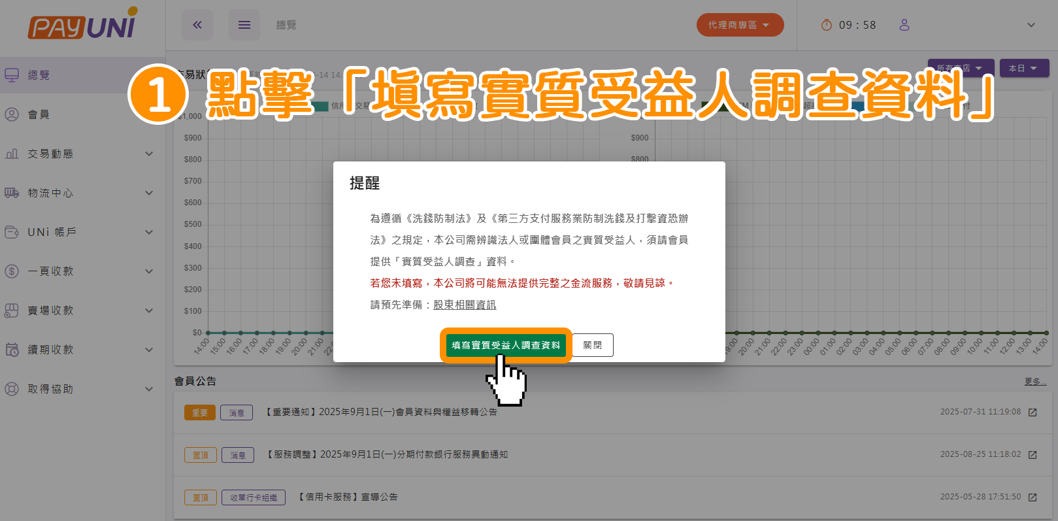Select 總覽 in the sidebar
1058x521 pixels.
39,75
